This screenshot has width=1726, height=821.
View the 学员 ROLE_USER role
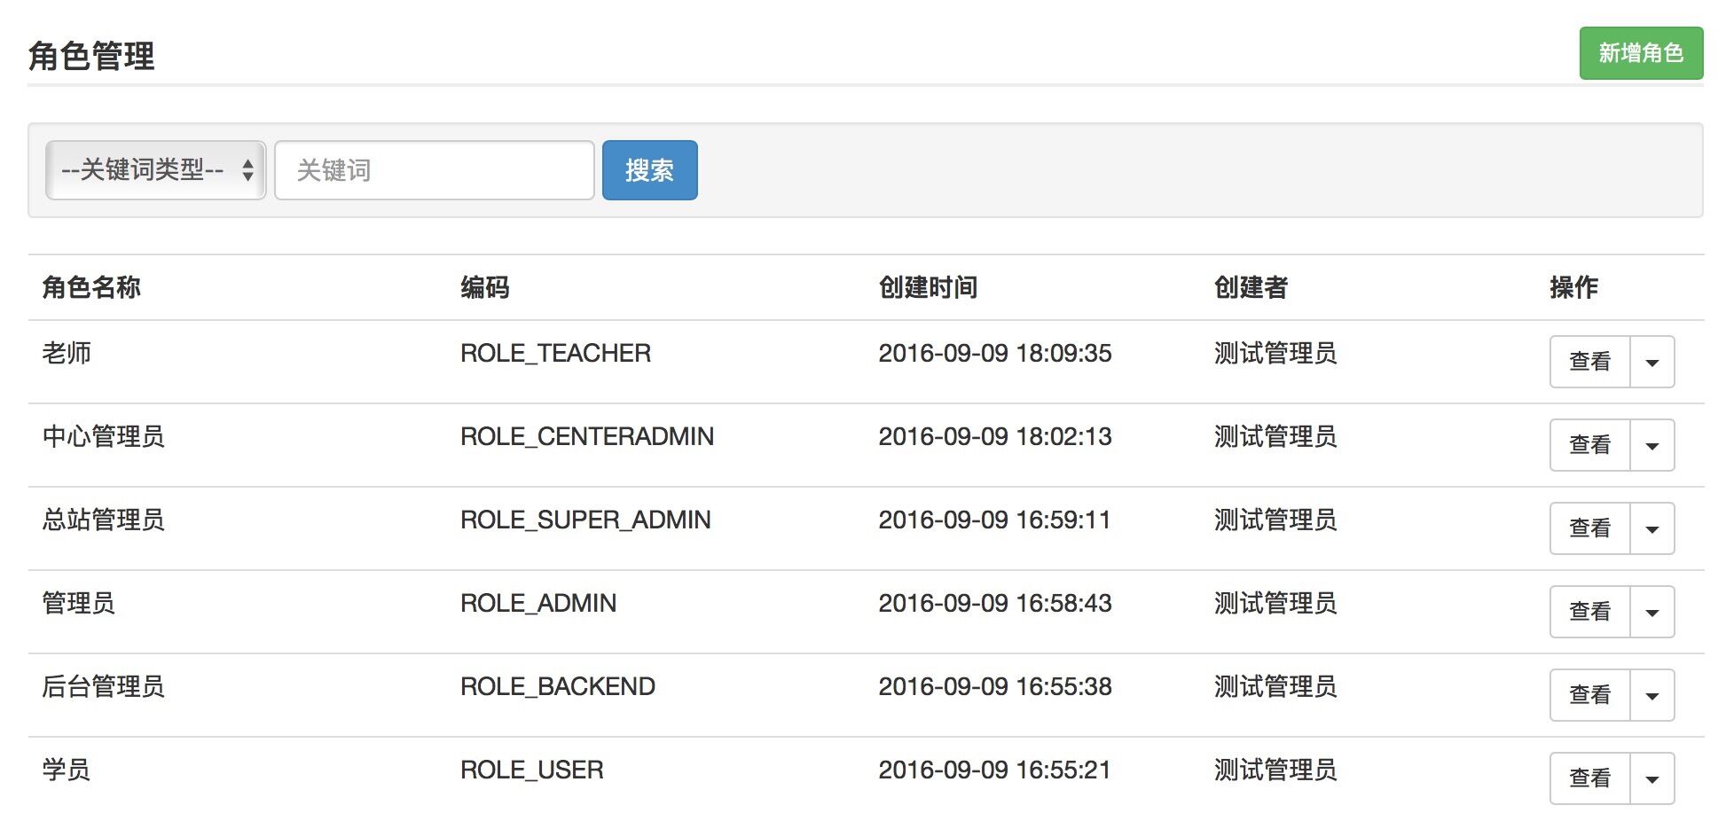(x=1589, y=778)
